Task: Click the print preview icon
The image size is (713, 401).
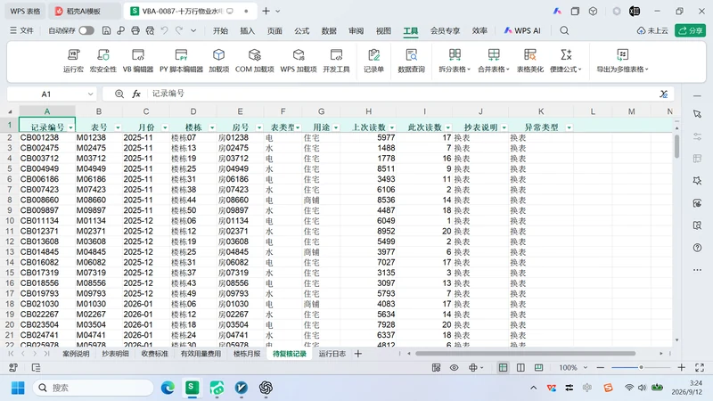Action: pyautogui.click(x=150, y=30)
